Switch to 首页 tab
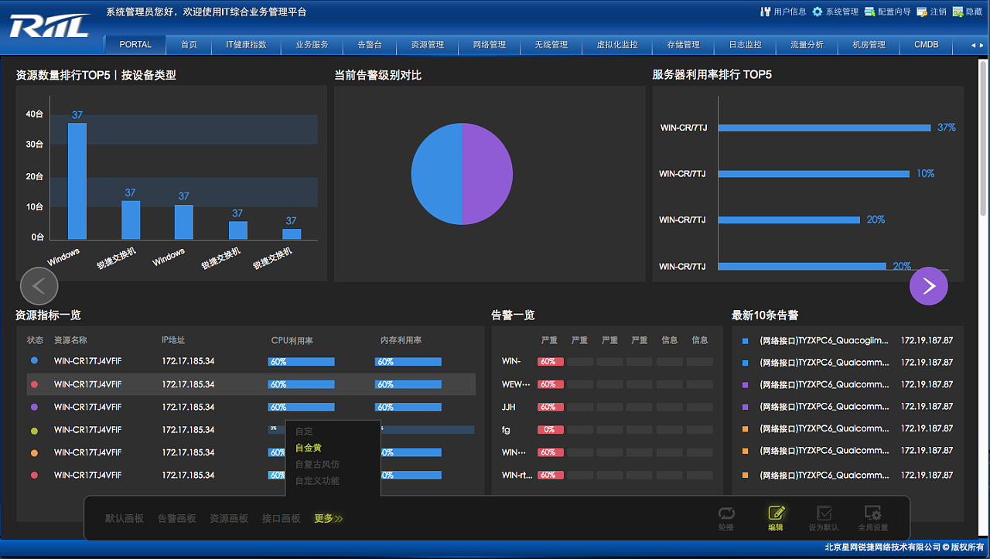The width and height of the screenshot is (990, 559). point(189,45)
